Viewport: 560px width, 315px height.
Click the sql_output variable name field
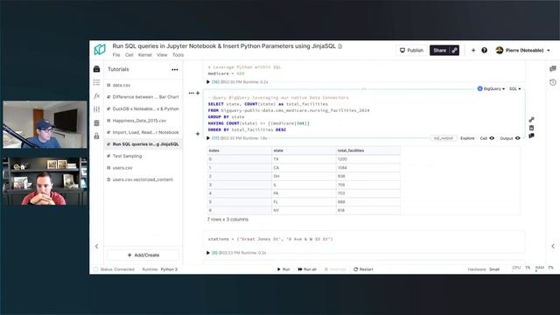(444, 138)
